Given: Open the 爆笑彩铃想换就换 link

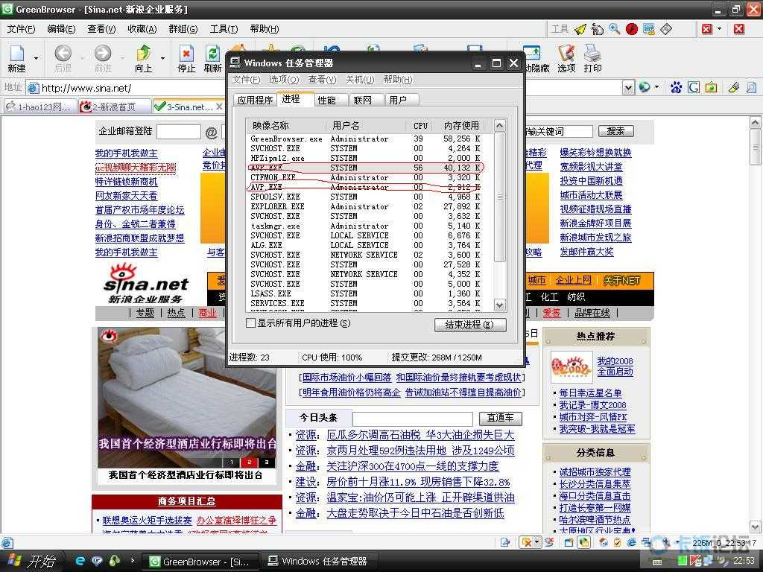Looking at the screenshot, I should pos(595,153).
